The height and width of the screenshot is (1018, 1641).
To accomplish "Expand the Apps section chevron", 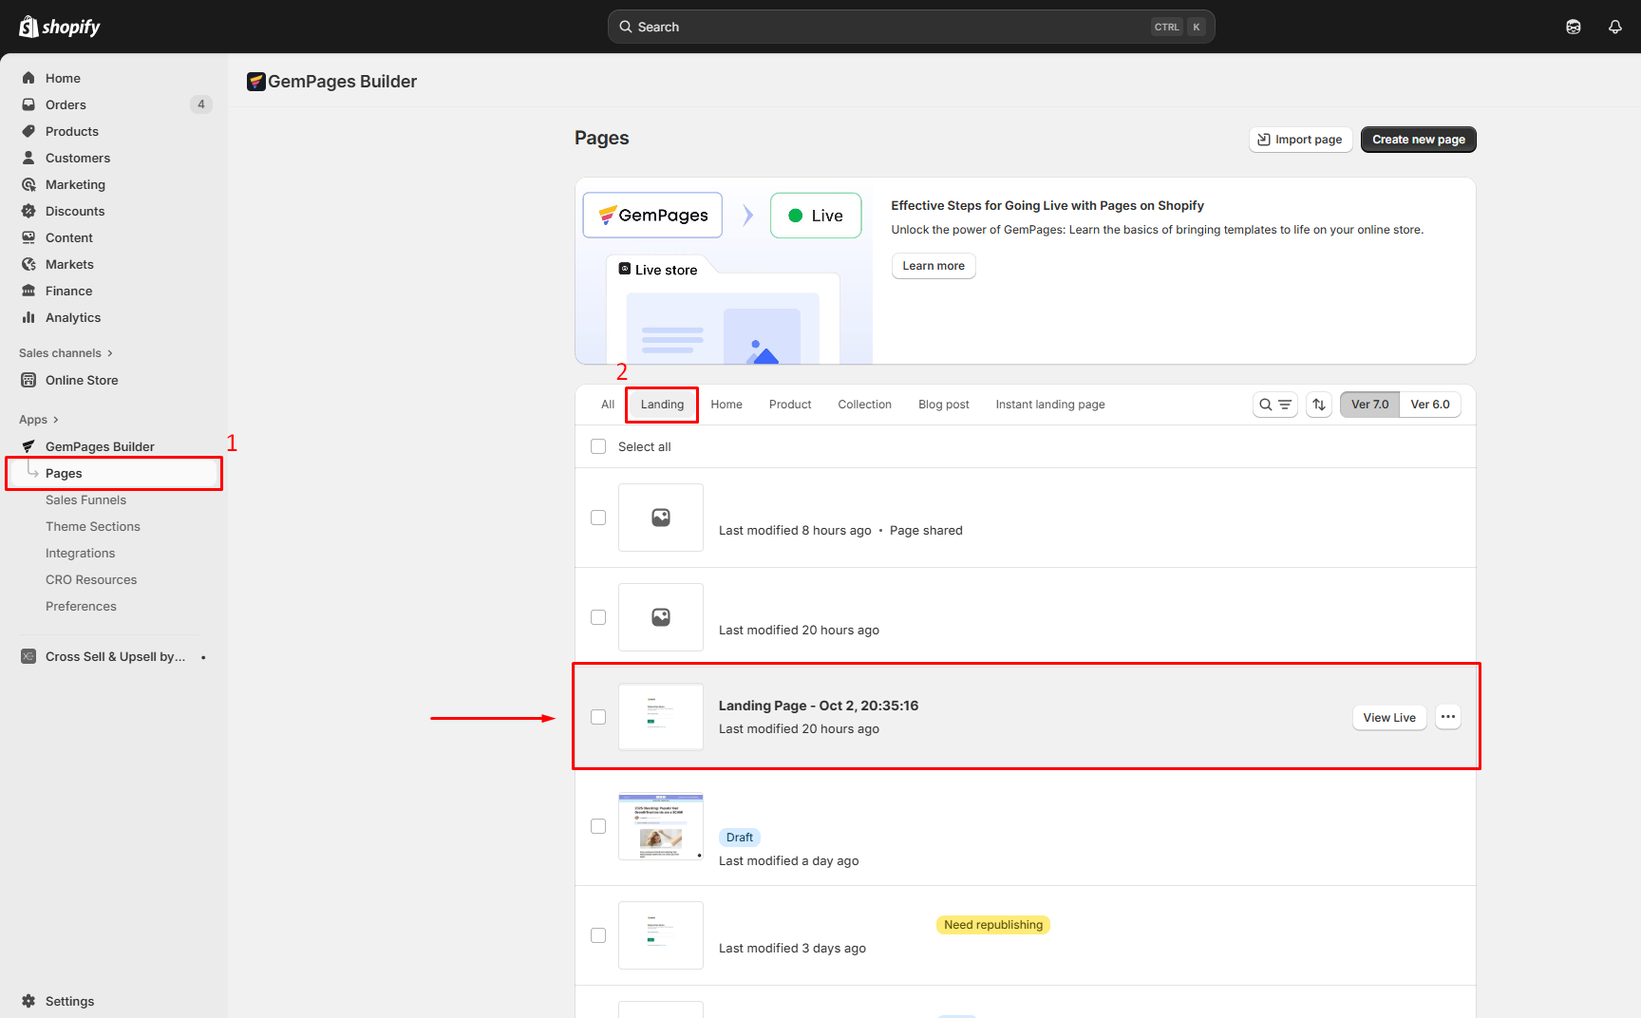I will [56, 420].
